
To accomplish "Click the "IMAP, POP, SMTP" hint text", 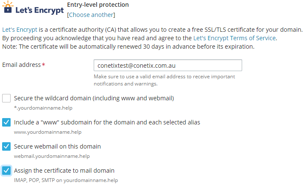I will click(66, 180).
